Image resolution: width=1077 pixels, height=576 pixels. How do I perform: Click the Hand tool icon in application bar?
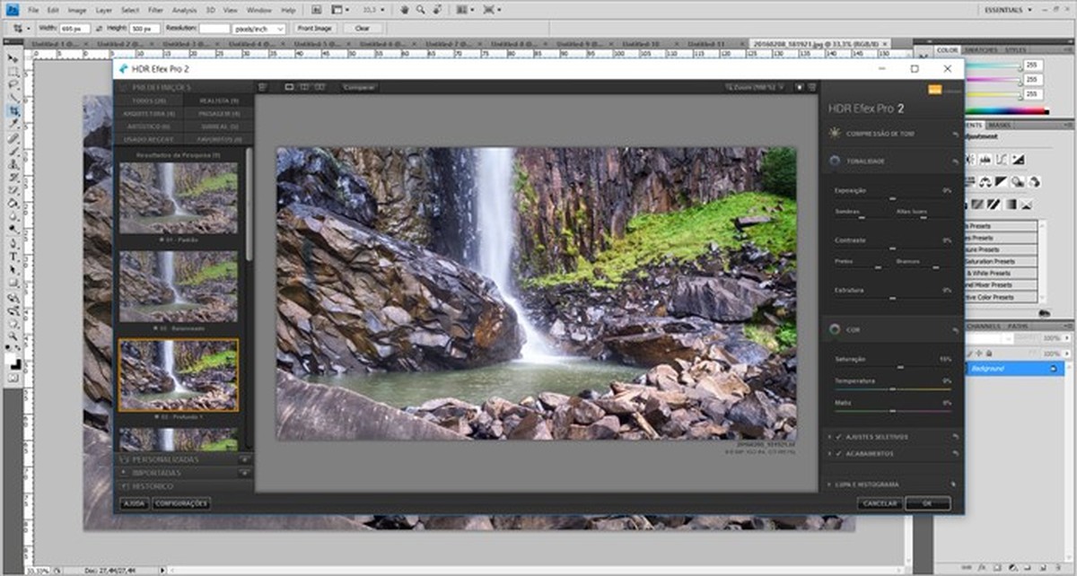[x=405, y=9]
